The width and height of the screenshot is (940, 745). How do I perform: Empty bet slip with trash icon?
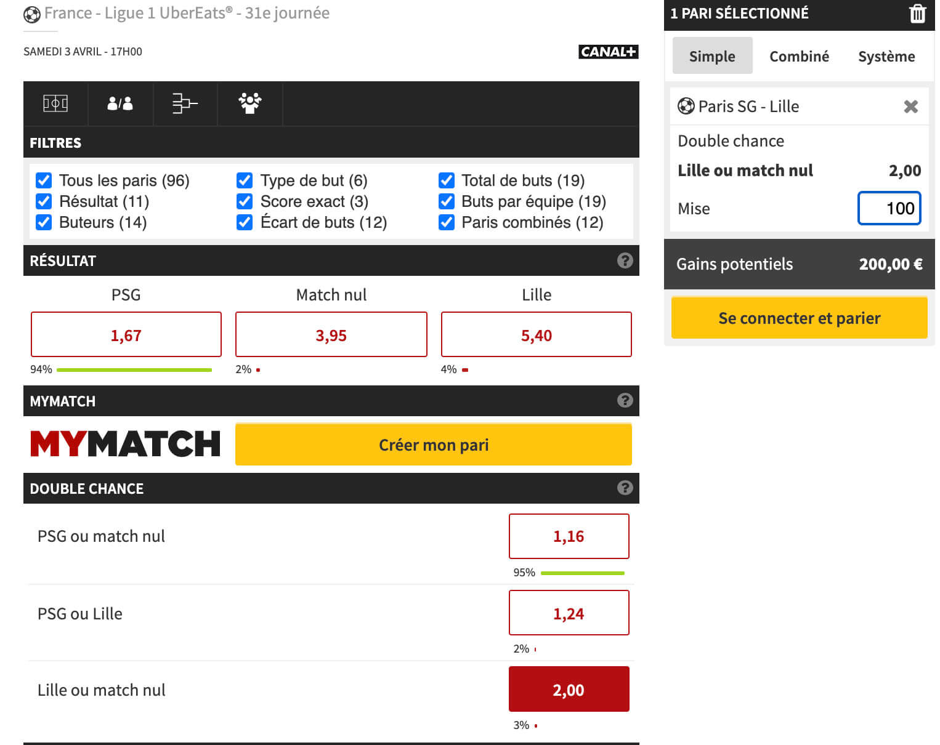click(918, 14)
